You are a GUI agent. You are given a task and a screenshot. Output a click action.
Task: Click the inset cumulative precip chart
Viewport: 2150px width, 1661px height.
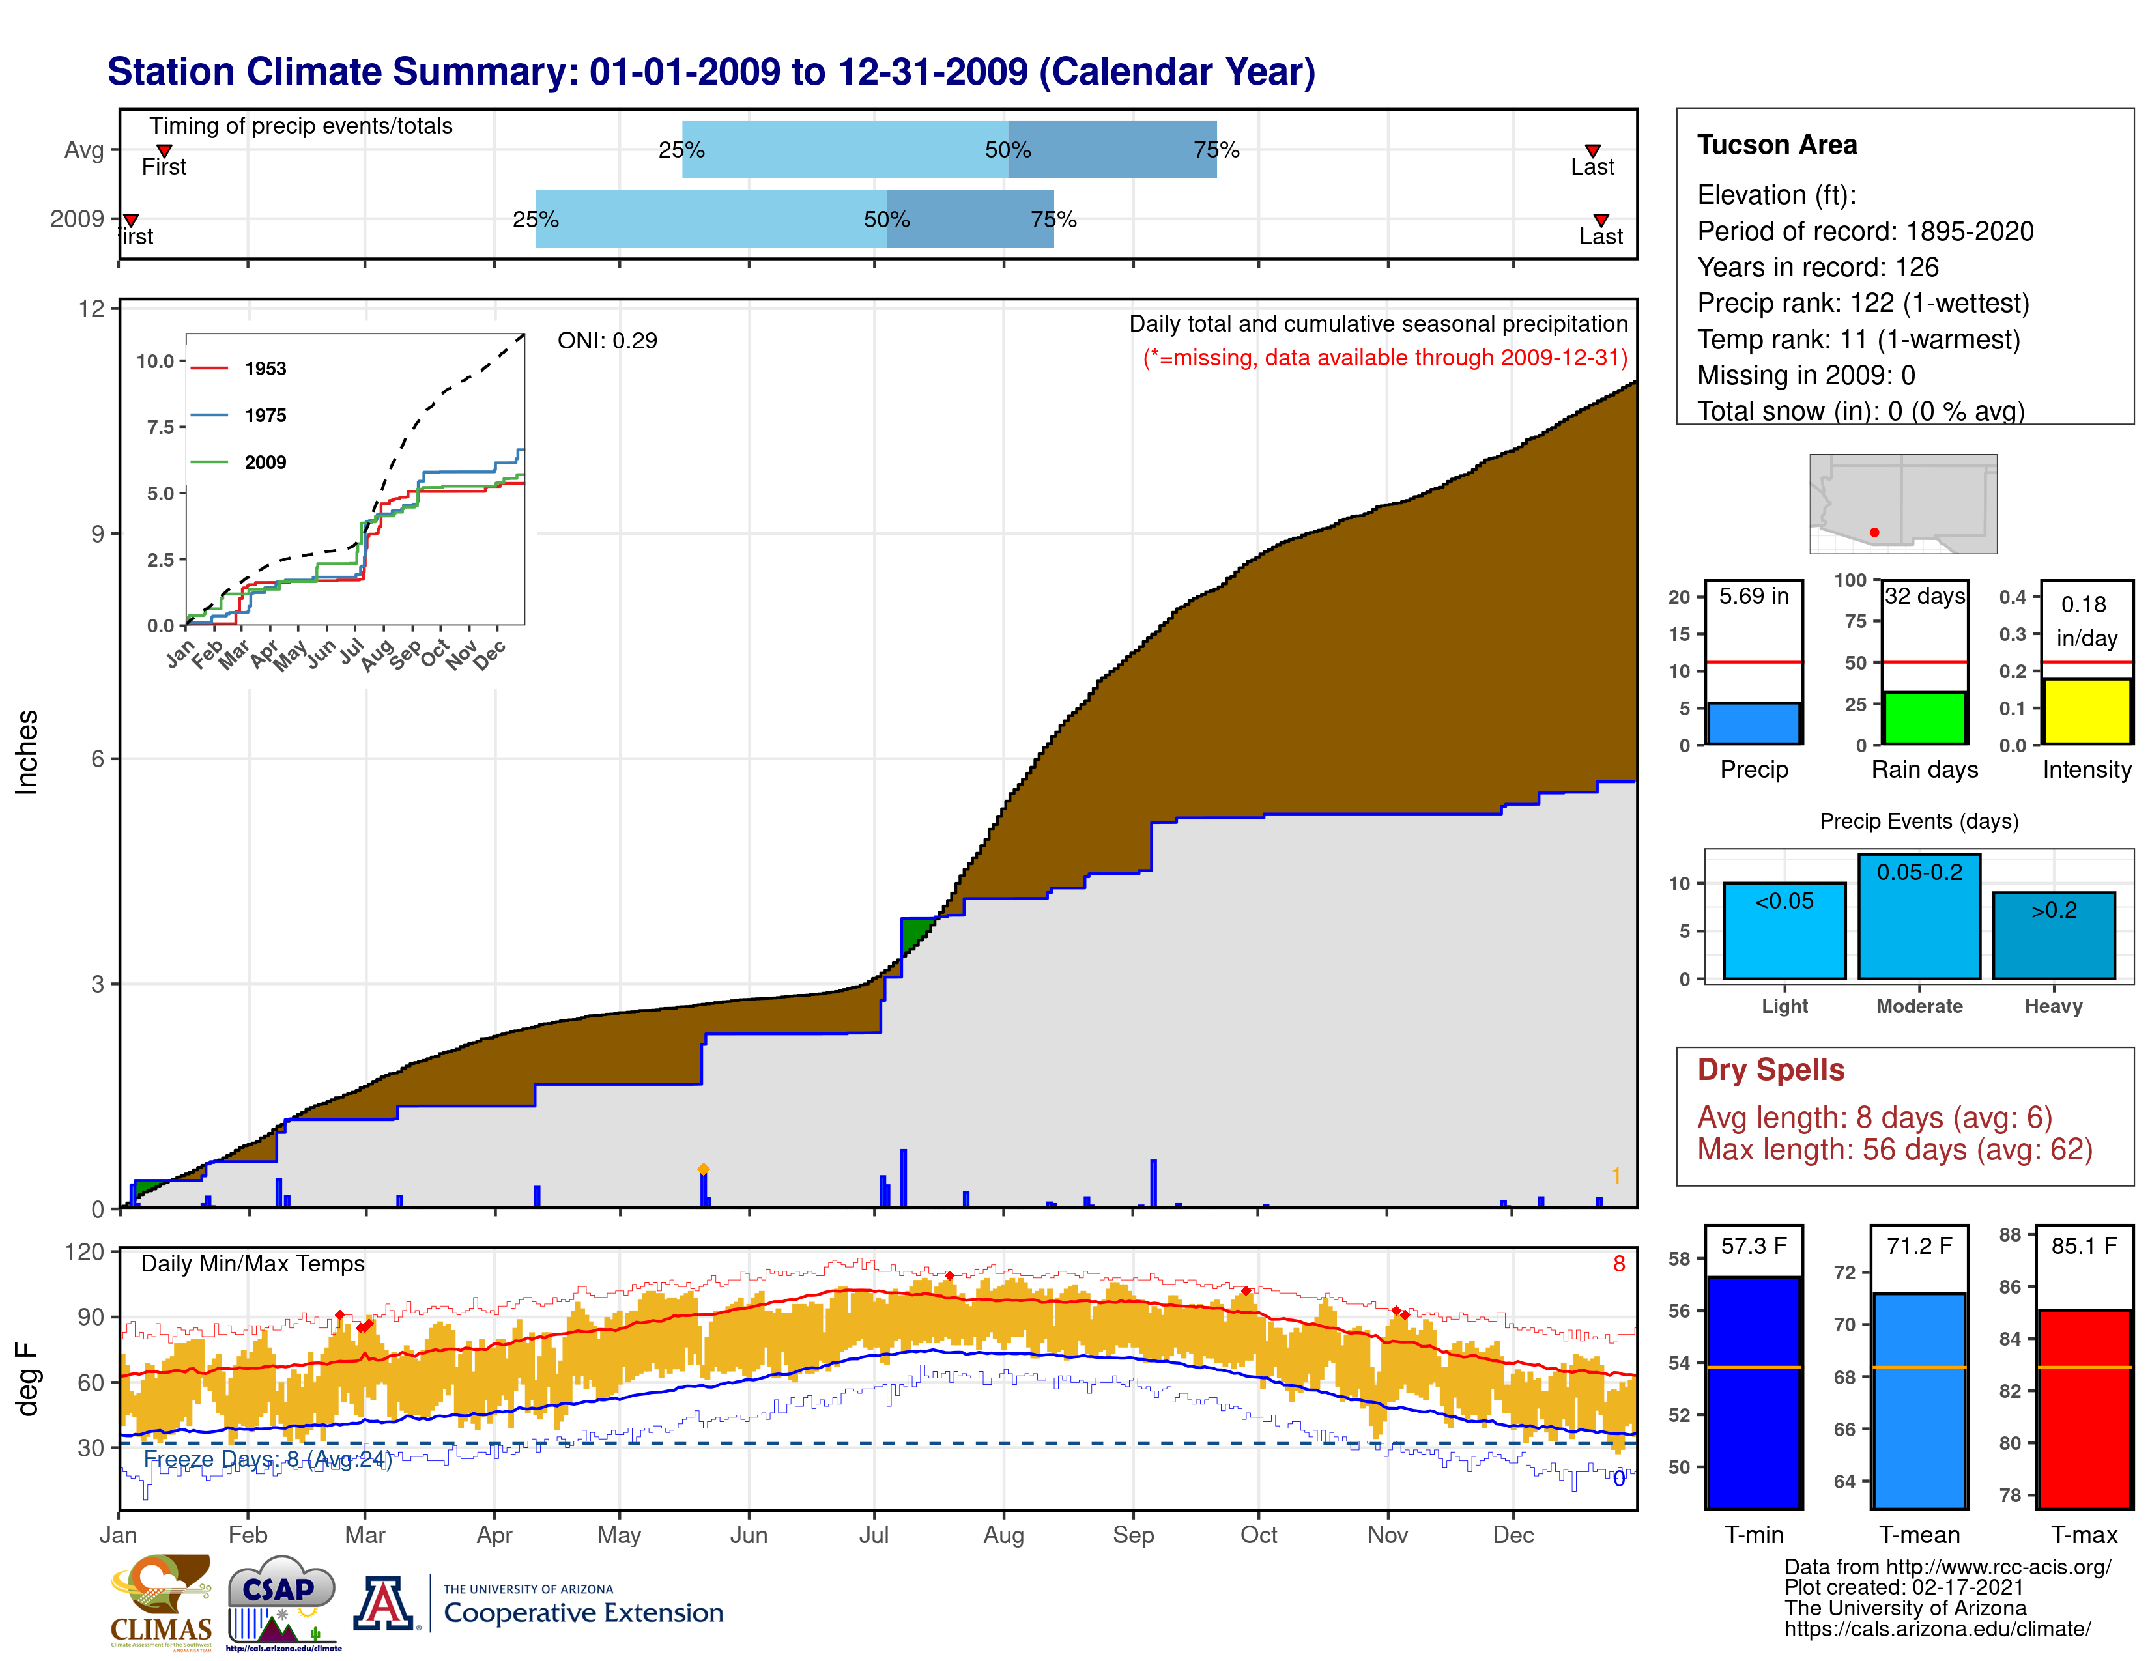[x=355, y=479]
